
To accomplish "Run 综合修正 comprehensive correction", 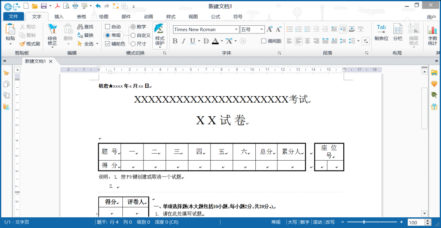I will (52, 35).
